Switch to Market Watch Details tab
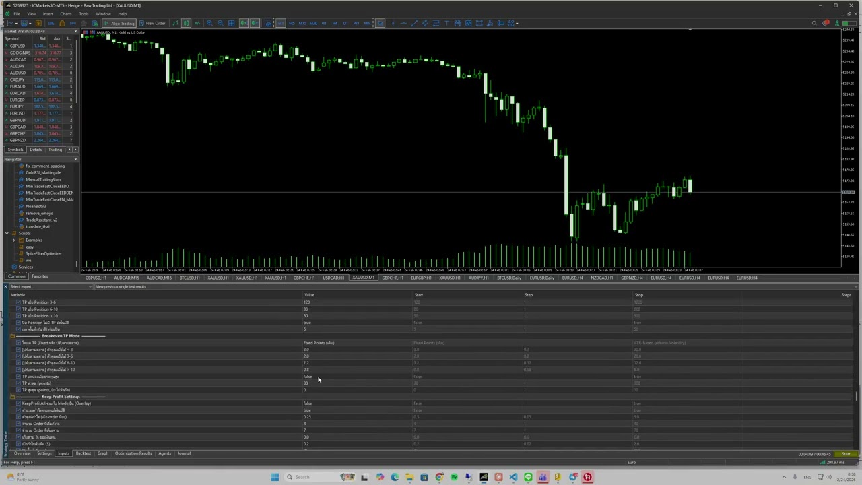Viewport: 862px width, 485px height. (x=36, y=150)
